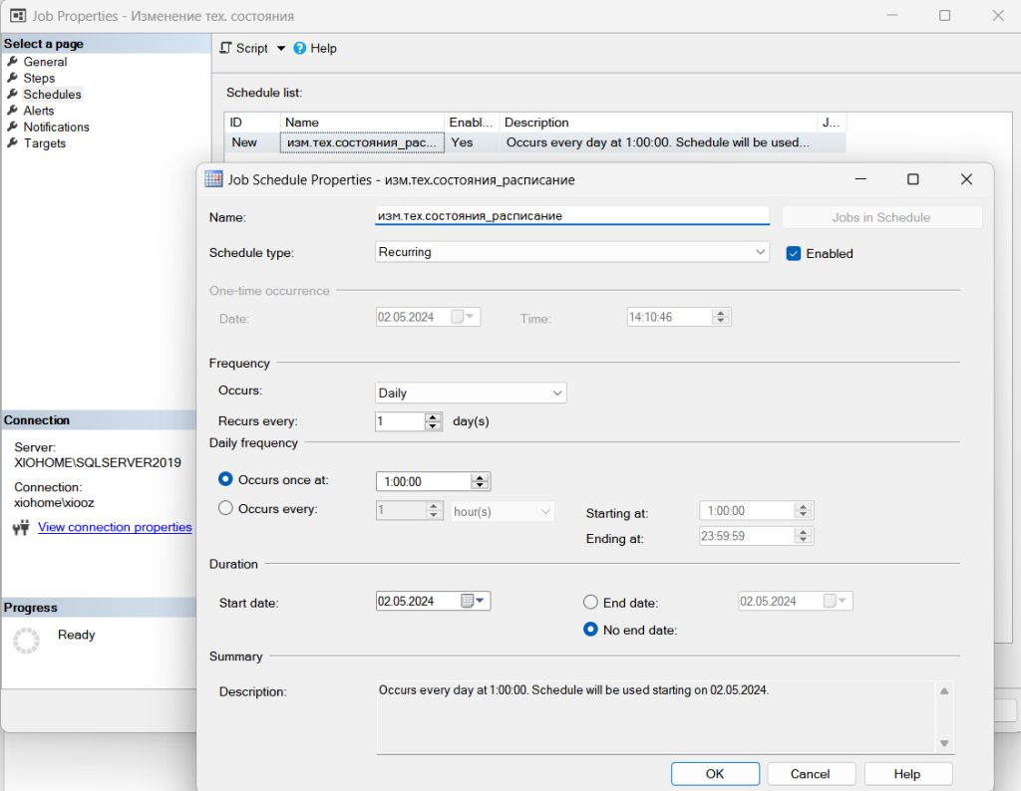Click the One-time occurrence Time field
Viewport: 1021px width, 791px height.
coord(669,317)
